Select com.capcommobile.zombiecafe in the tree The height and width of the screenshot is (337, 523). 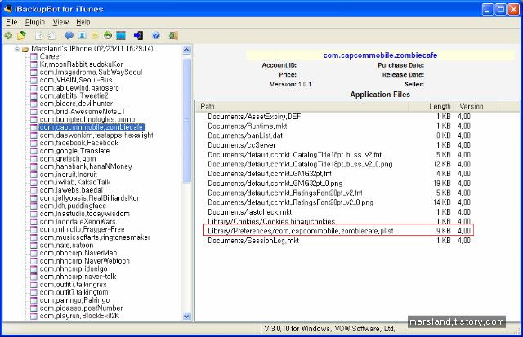pyautogui.click(x=92, y=127)
